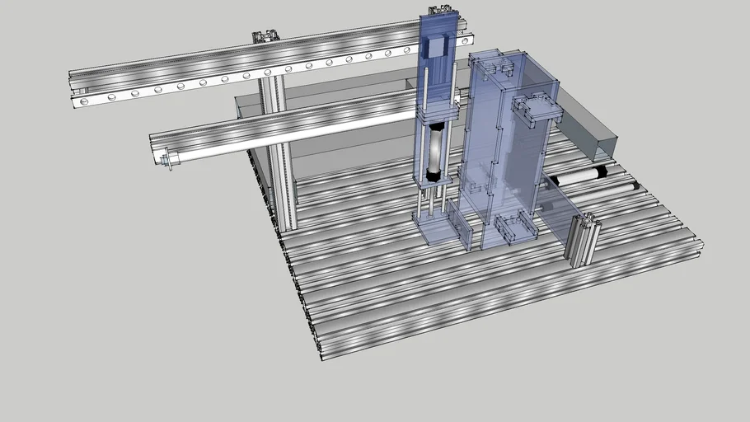Viewport: 750px width, 422px height.
Task: Click the blue base plate under the tower
Action: tap(437, 229)
